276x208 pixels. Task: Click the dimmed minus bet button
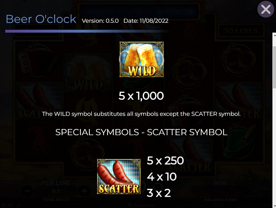(28, 191)
